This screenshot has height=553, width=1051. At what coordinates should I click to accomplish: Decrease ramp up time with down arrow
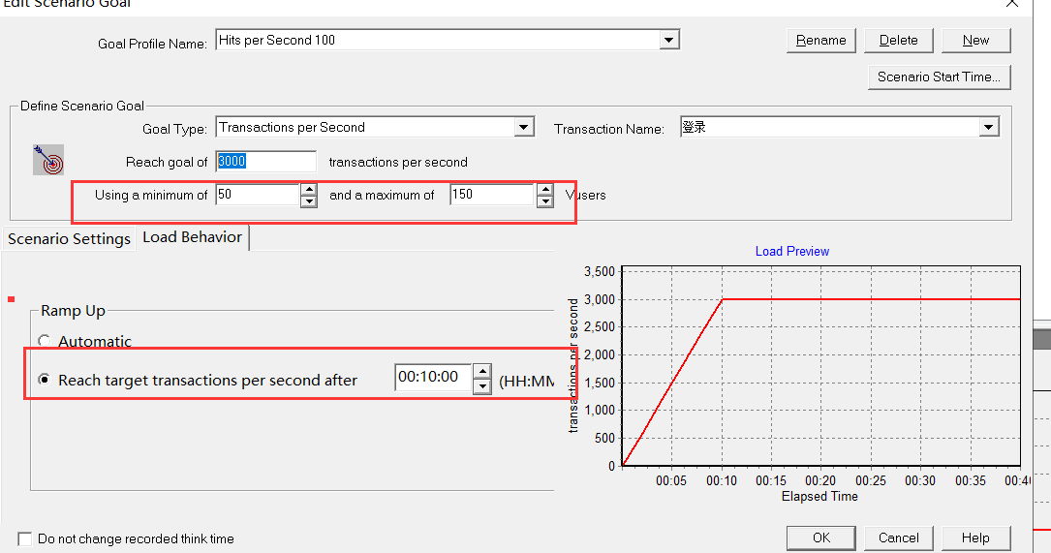[481, 385]
